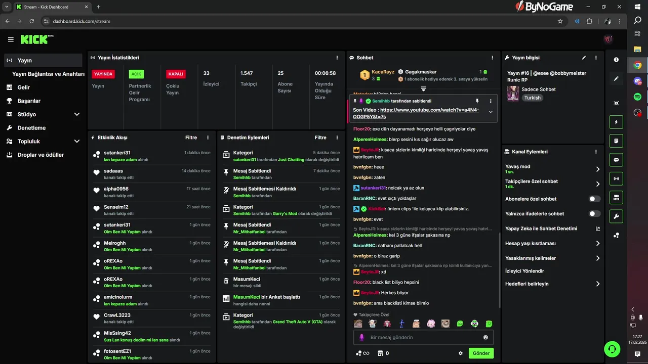The height and width of the screenshot is (364, 648).
Task: Click the channel points infinity icon
Action: (x=362, y=353)
